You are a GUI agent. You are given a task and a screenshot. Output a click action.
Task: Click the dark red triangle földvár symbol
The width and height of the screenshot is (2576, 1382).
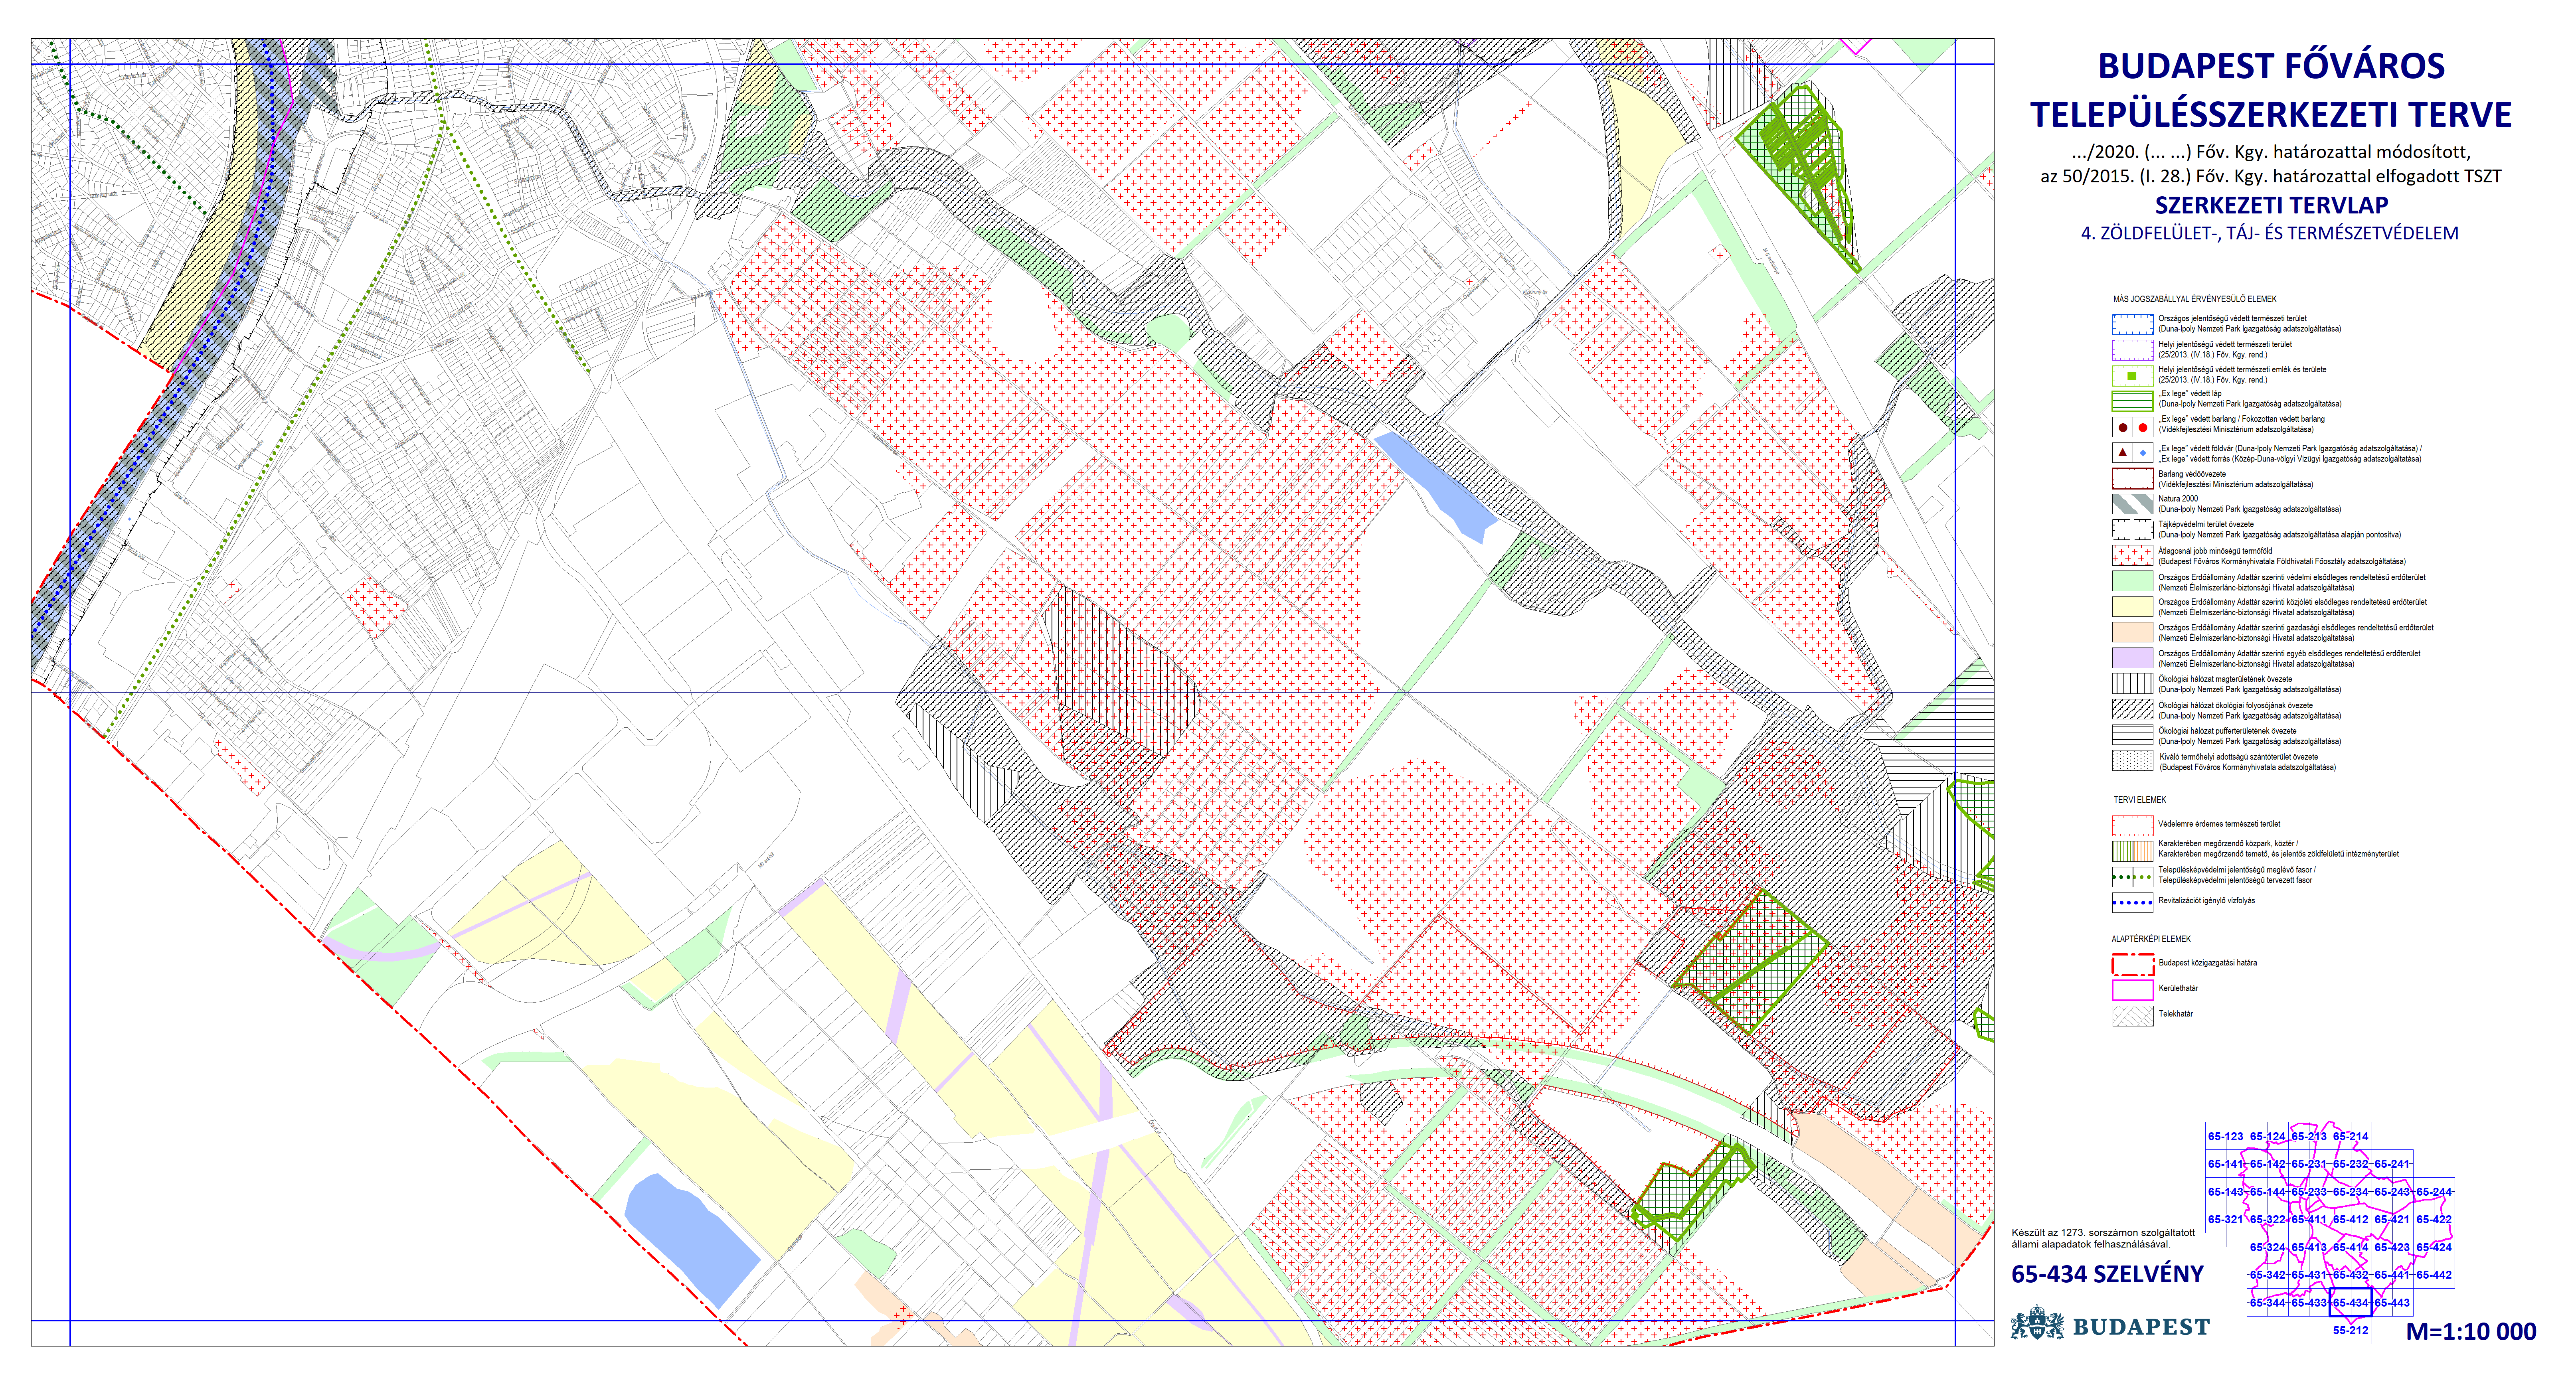pos(2123,452)
